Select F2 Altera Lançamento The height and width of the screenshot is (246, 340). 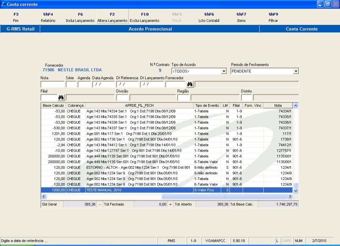tap(112, 17)
